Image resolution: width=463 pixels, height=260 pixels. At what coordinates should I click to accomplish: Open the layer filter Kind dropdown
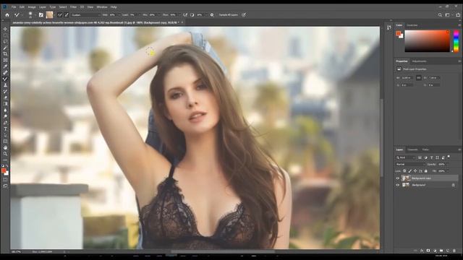406,157
